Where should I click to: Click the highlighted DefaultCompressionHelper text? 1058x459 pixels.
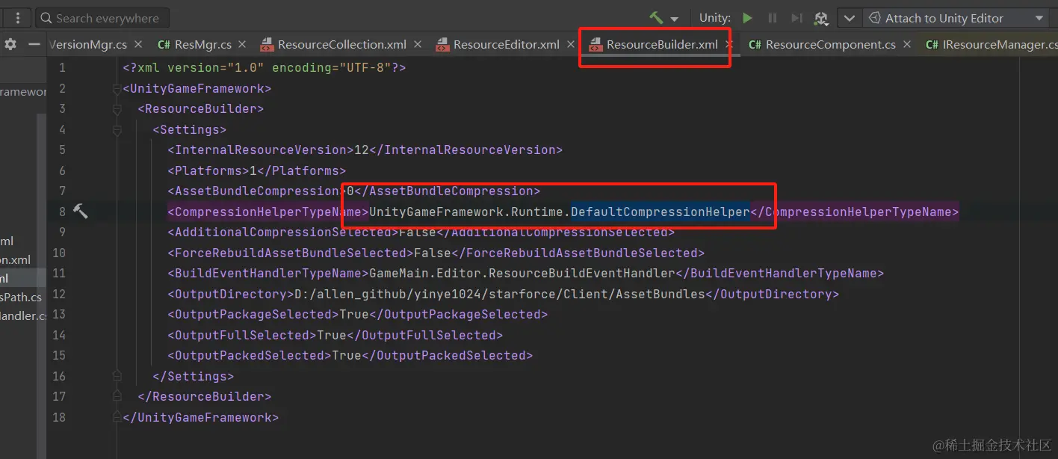tap(661, 212)
